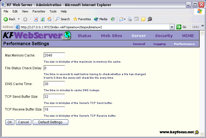Click the DNS Cache Time field

[x=54, y=84]
